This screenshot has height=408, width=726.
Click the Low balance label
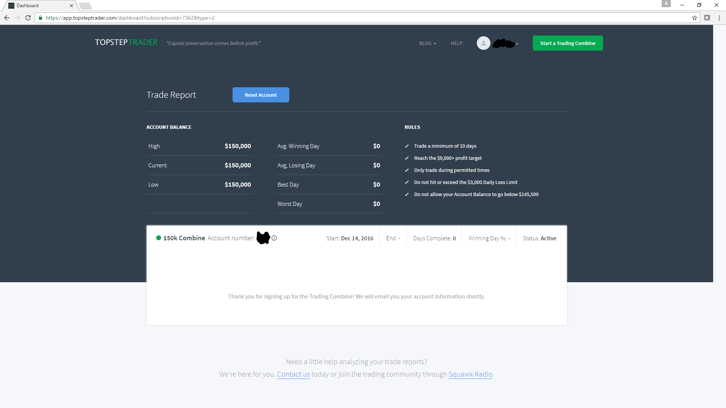153,185
